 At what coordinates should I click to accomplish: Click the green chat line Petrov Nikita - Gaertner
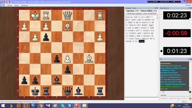[171, 86]
